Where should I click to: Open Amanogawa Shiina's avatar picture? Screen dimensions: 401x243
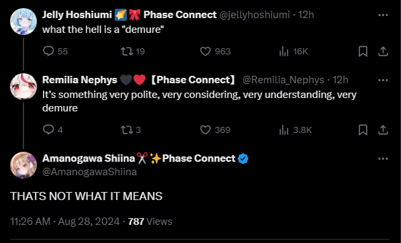(x=23, y=165)
